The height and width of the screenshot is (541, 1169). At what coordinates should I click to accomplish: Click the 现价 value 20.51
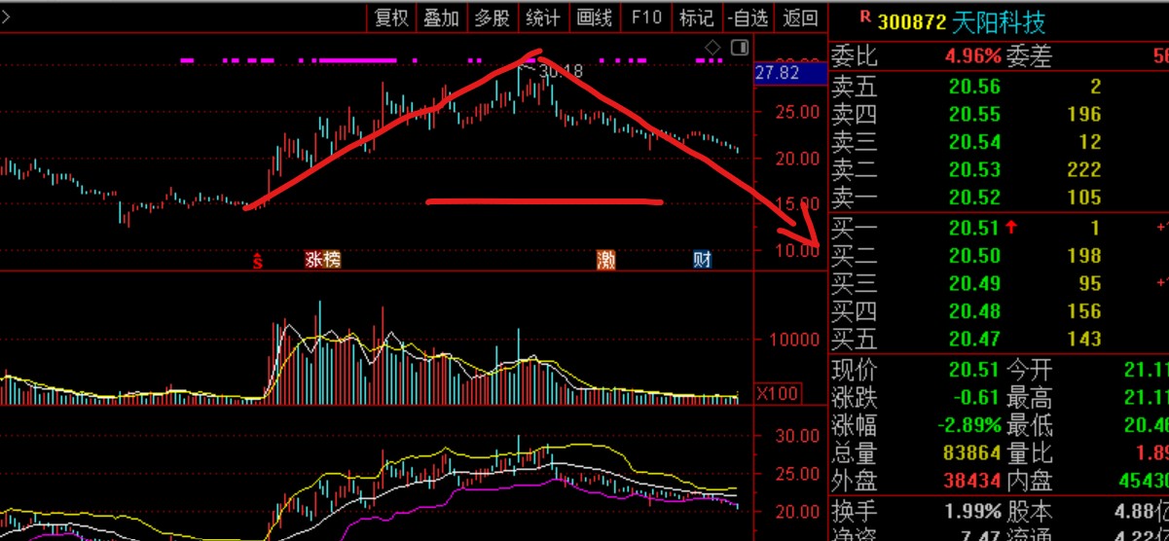coord(974,370)
